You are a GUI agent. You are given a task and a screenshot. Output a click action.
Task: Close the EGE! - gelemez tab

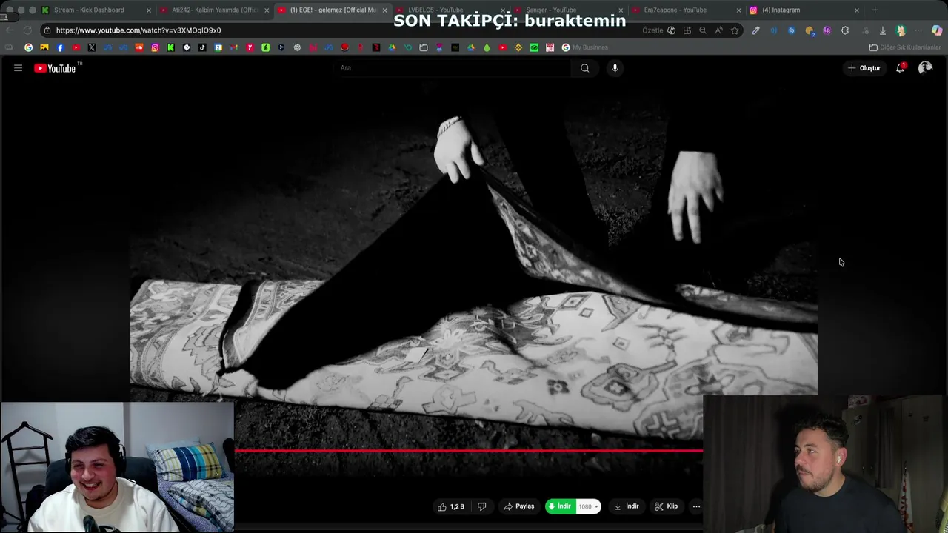(x=384, y=10)
